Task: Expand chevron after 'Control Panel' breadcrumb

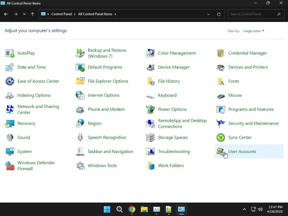Action: [x=75, y=14]
